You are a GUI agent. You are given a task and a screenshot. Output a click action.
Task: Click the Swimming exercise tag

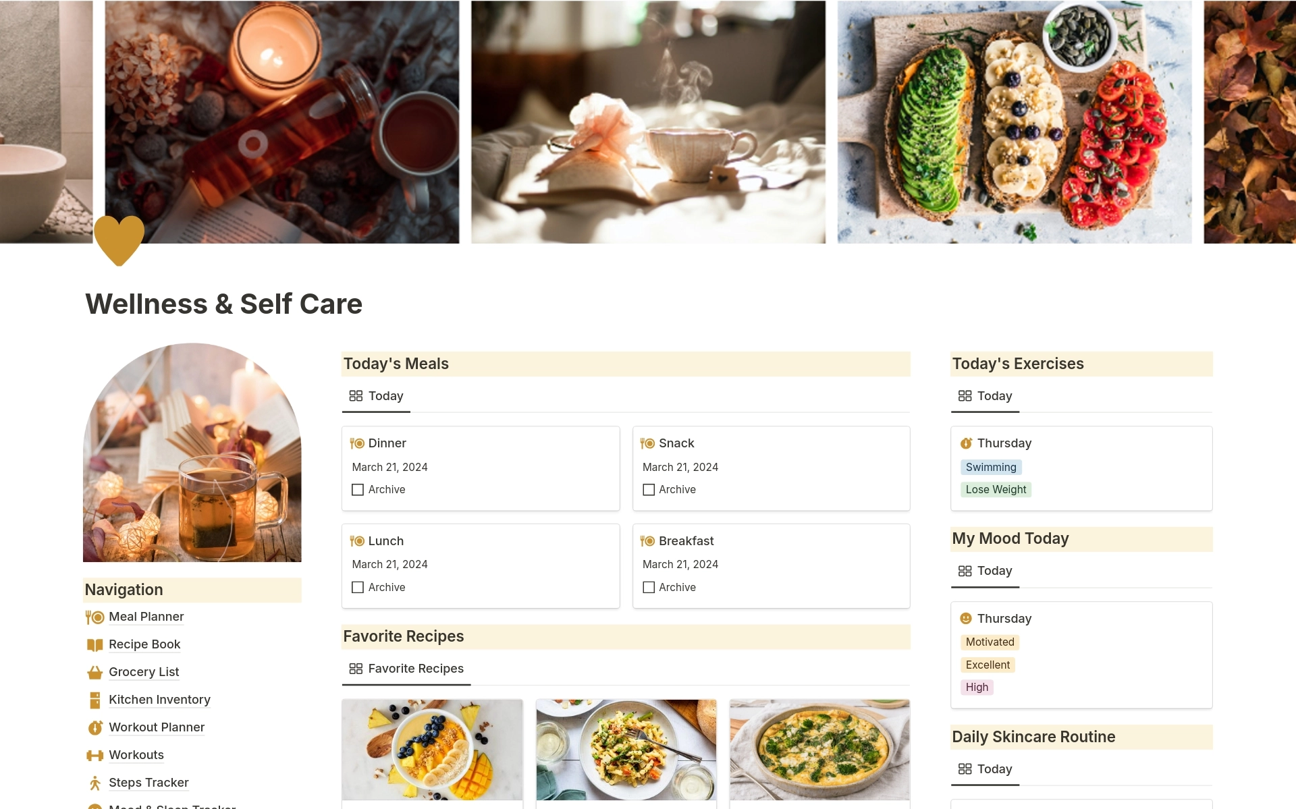click(x=990, y=467)
